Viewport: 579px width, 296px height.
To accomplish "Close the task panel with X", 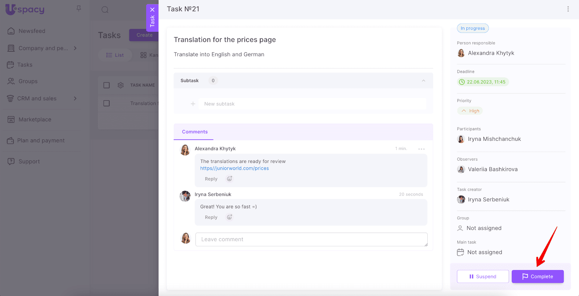I will (152, 10).
